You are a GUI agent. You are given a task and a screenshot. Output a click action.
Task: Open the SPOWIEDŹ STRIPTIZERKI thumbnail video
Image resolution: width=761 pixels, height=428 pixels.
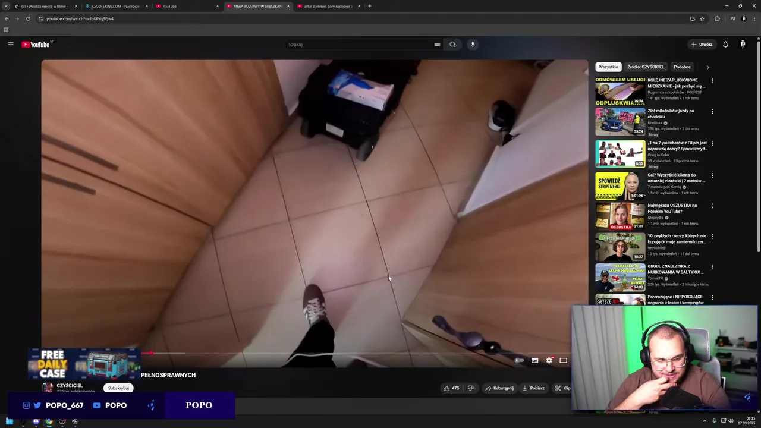620,186
